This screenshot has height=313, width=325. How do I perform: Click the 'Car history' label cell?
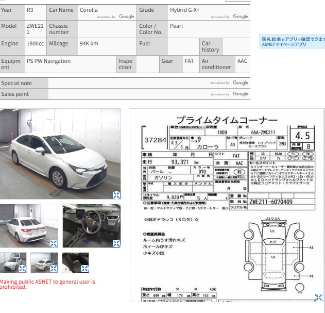pos(210,47)
